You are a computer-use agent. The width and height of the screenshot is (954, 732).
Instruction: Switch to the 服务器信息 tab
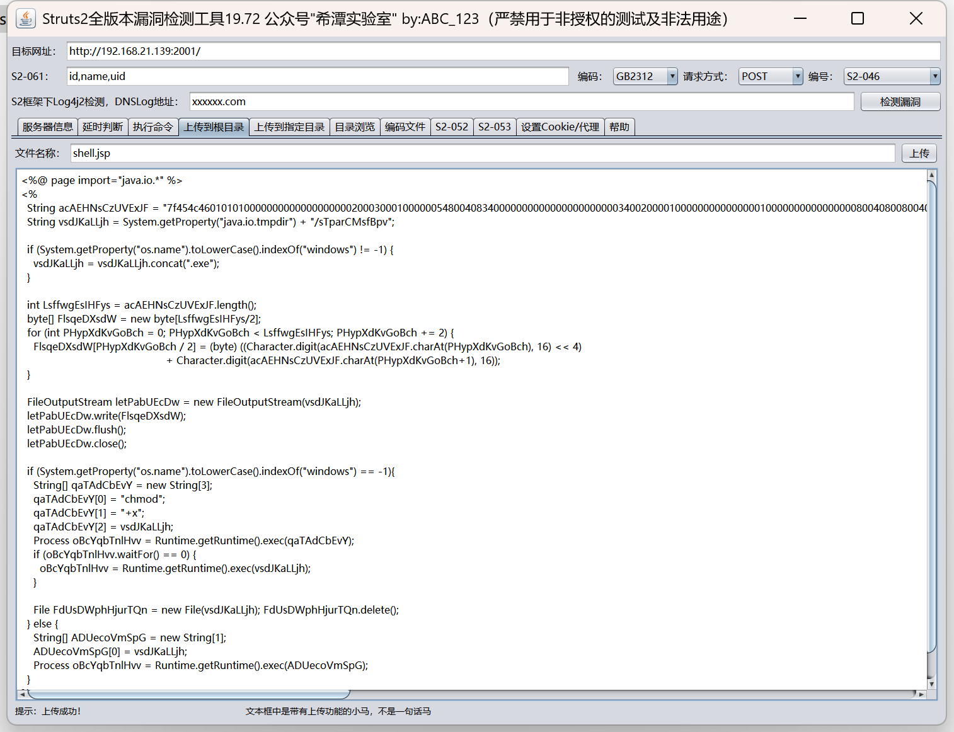click(x=48, y=127)
